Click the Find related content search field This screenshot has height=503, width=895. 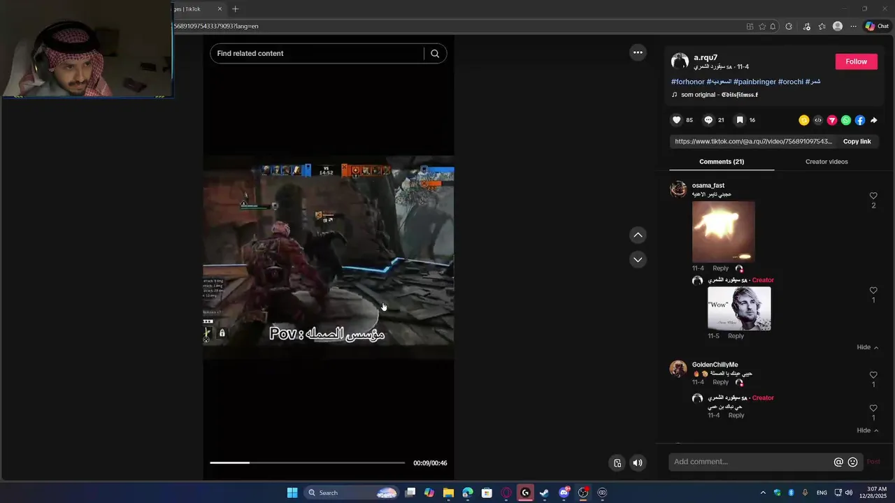[316, 54]
